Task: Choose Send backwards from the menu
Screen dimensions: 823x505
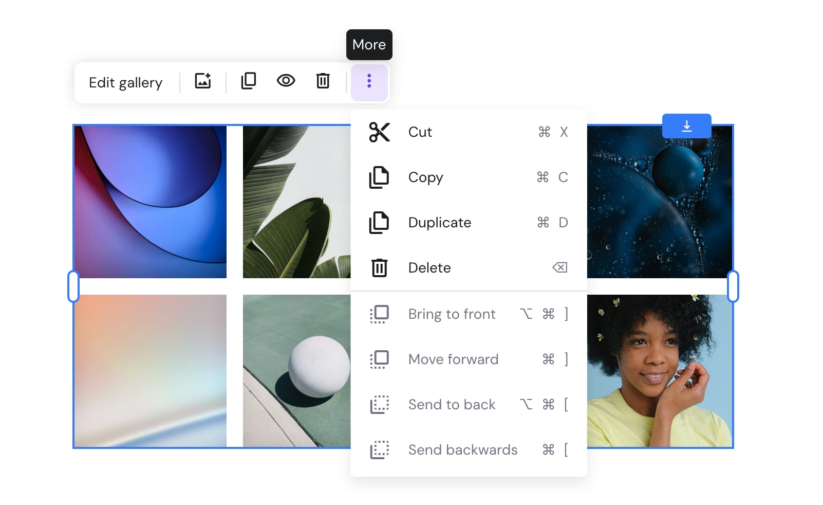Action: (462, 450)
